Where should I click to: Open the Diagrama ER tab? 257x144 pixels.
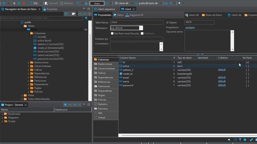click(135, 15)
